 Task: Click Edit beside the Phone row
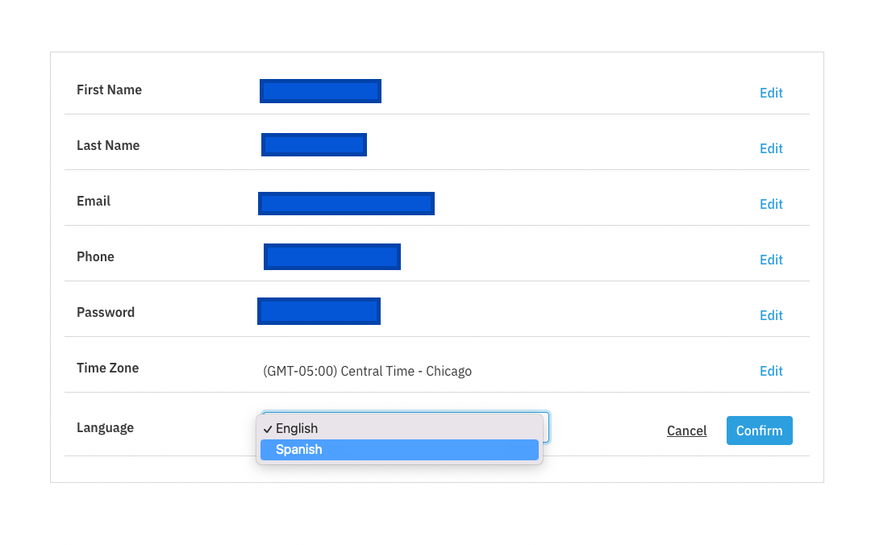click(771, 260)
